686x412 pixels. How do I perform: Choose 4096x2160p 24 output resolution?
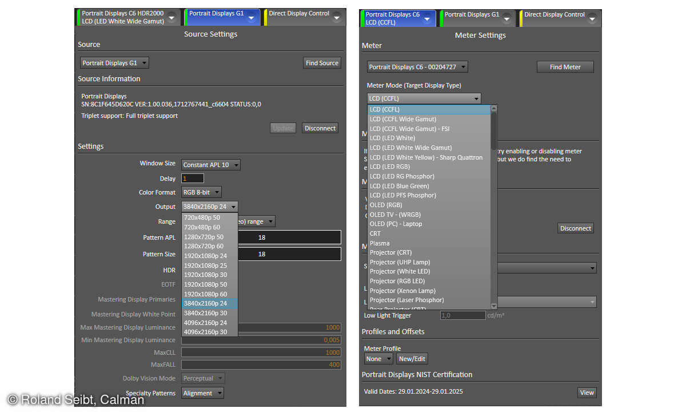(x=210, y=323)
